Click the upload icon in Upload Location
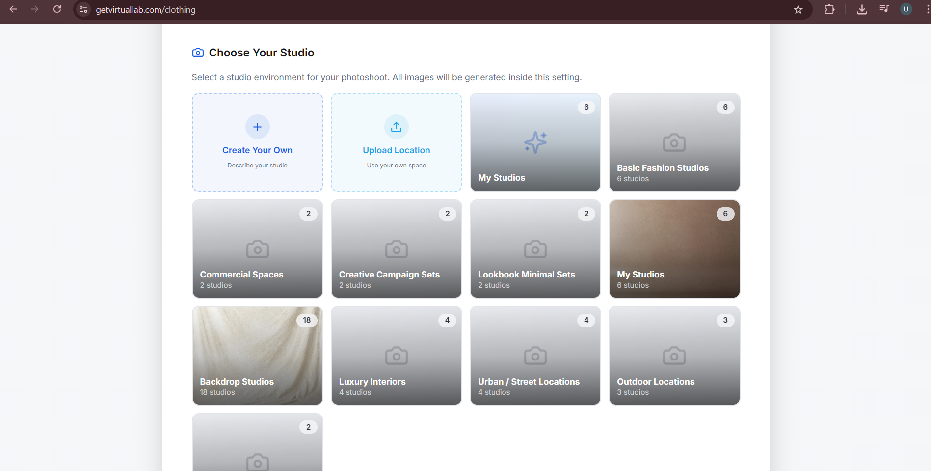 click(396, 127)
